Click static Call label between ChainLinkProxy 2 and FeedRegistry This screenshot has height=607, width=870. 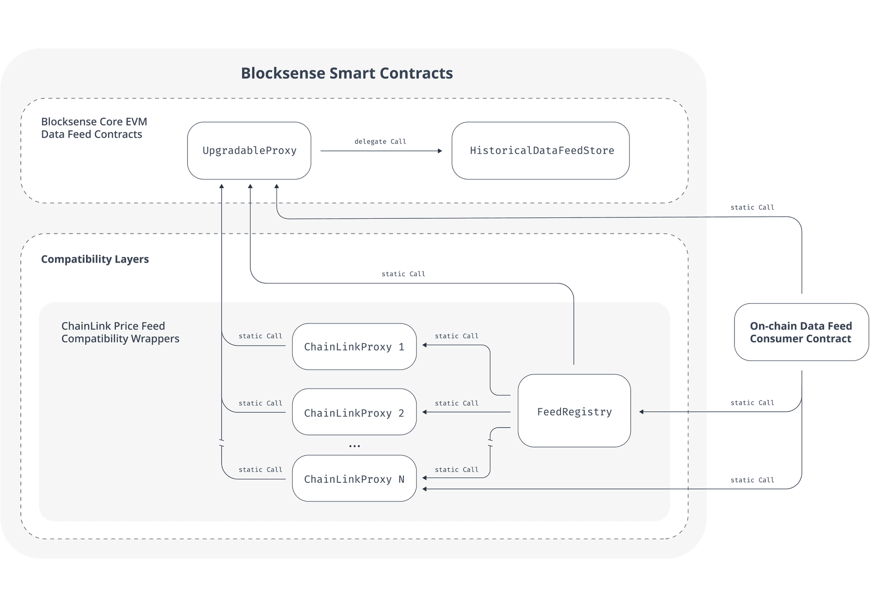tap(456, 403)
